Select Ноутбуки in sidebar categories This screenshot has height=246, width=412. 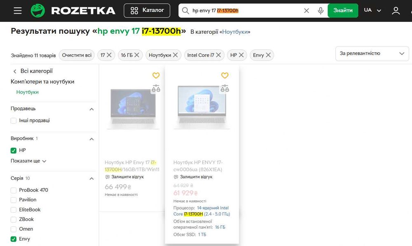(x=27, y=92)
